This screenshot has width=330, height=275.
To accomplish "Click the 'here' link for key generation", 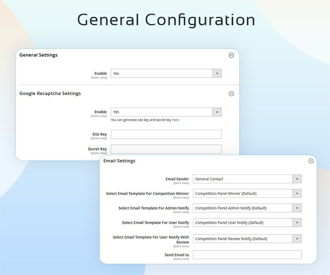I will point(176,120).
